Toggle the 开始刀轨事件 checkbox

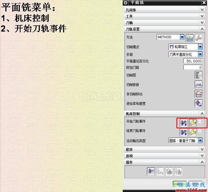(200, 121)
